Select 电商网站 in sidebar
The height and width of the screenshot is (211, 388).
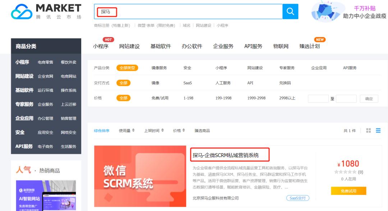(69, 76)
